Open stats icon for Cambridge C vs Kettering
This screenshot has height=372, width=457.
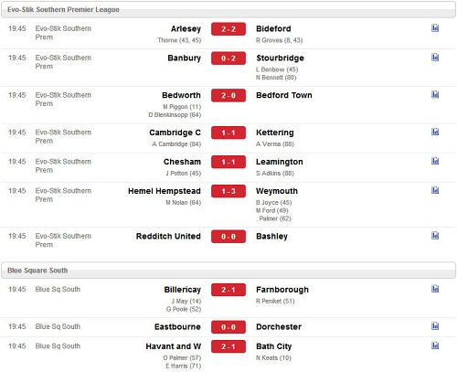pos(435,132)
